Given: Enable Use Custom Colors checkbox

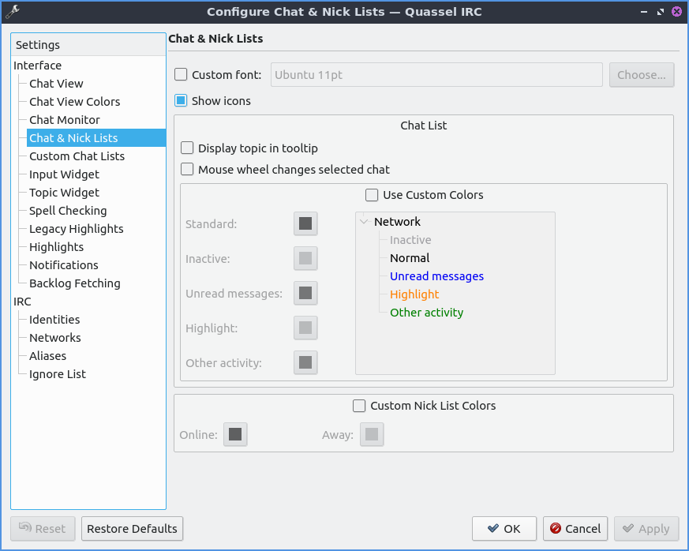Looking at the screenshot, I should click(x=373, y=195).
